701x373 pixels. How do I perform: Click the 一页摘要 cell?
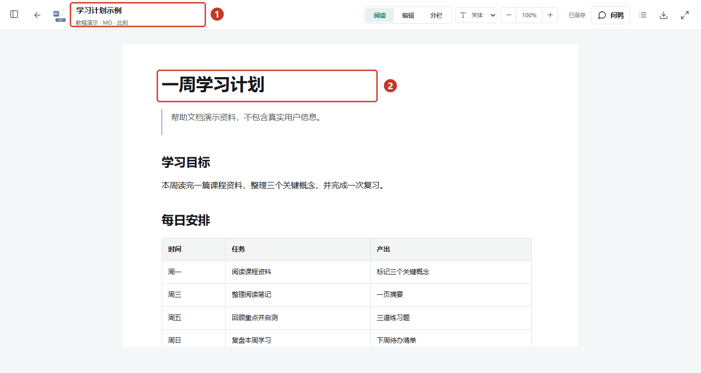click(451, 295)
